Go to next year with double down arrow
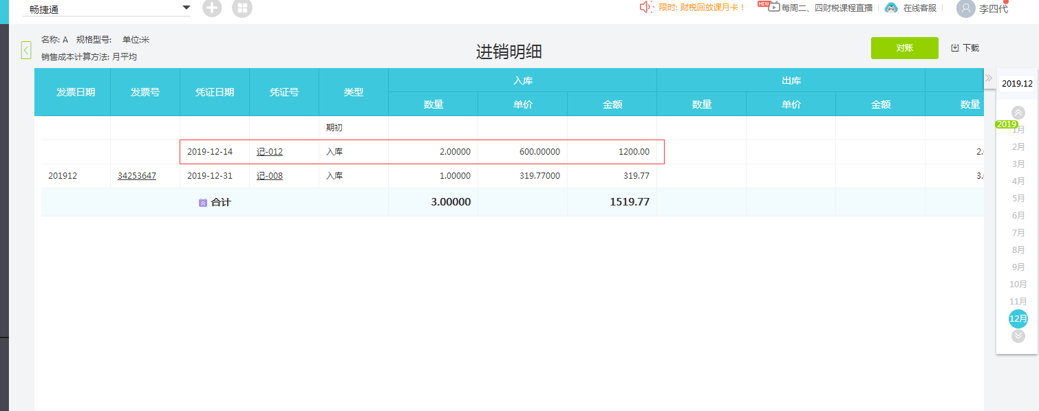Screen dimensions: 1039x411 pyautogui.click(x=1018, y=336)
